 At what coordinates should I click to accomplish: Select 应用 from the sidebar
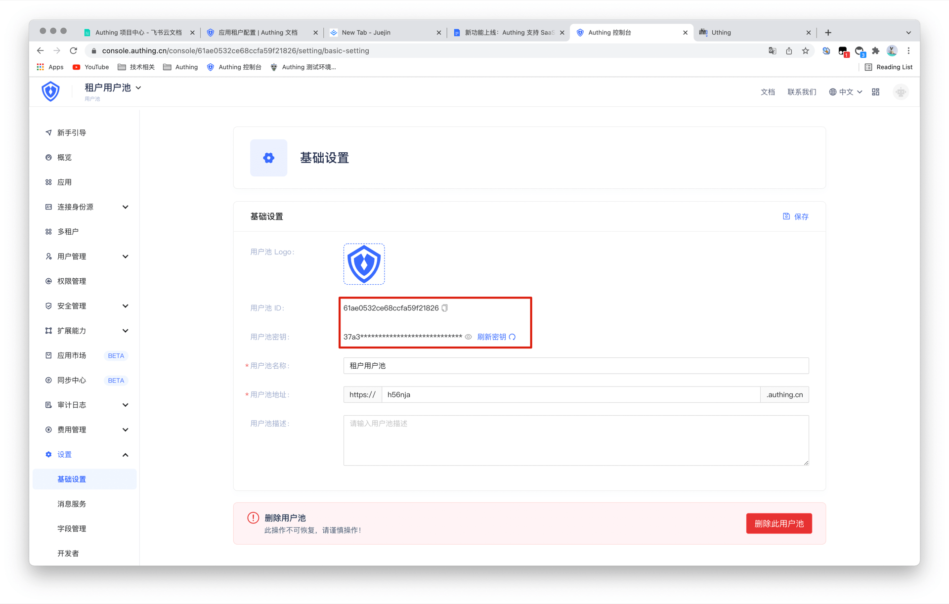pos(64,182)
